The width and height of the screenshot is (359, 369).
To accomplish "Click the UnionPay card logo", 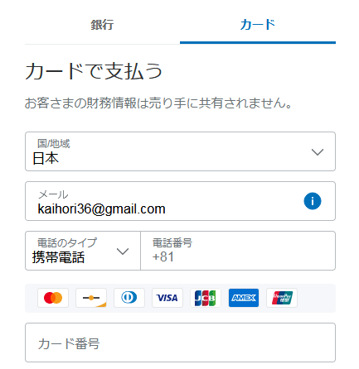I will click(x=282, y=298).
